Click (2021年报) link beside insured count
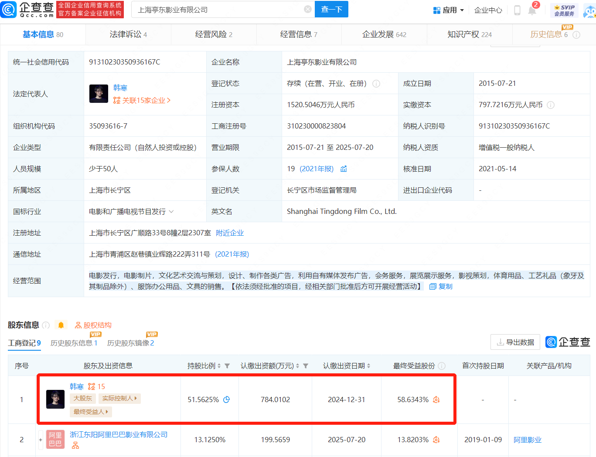Image resolution: width=596 pixels, height=457 pixels. tap(317, 169)
